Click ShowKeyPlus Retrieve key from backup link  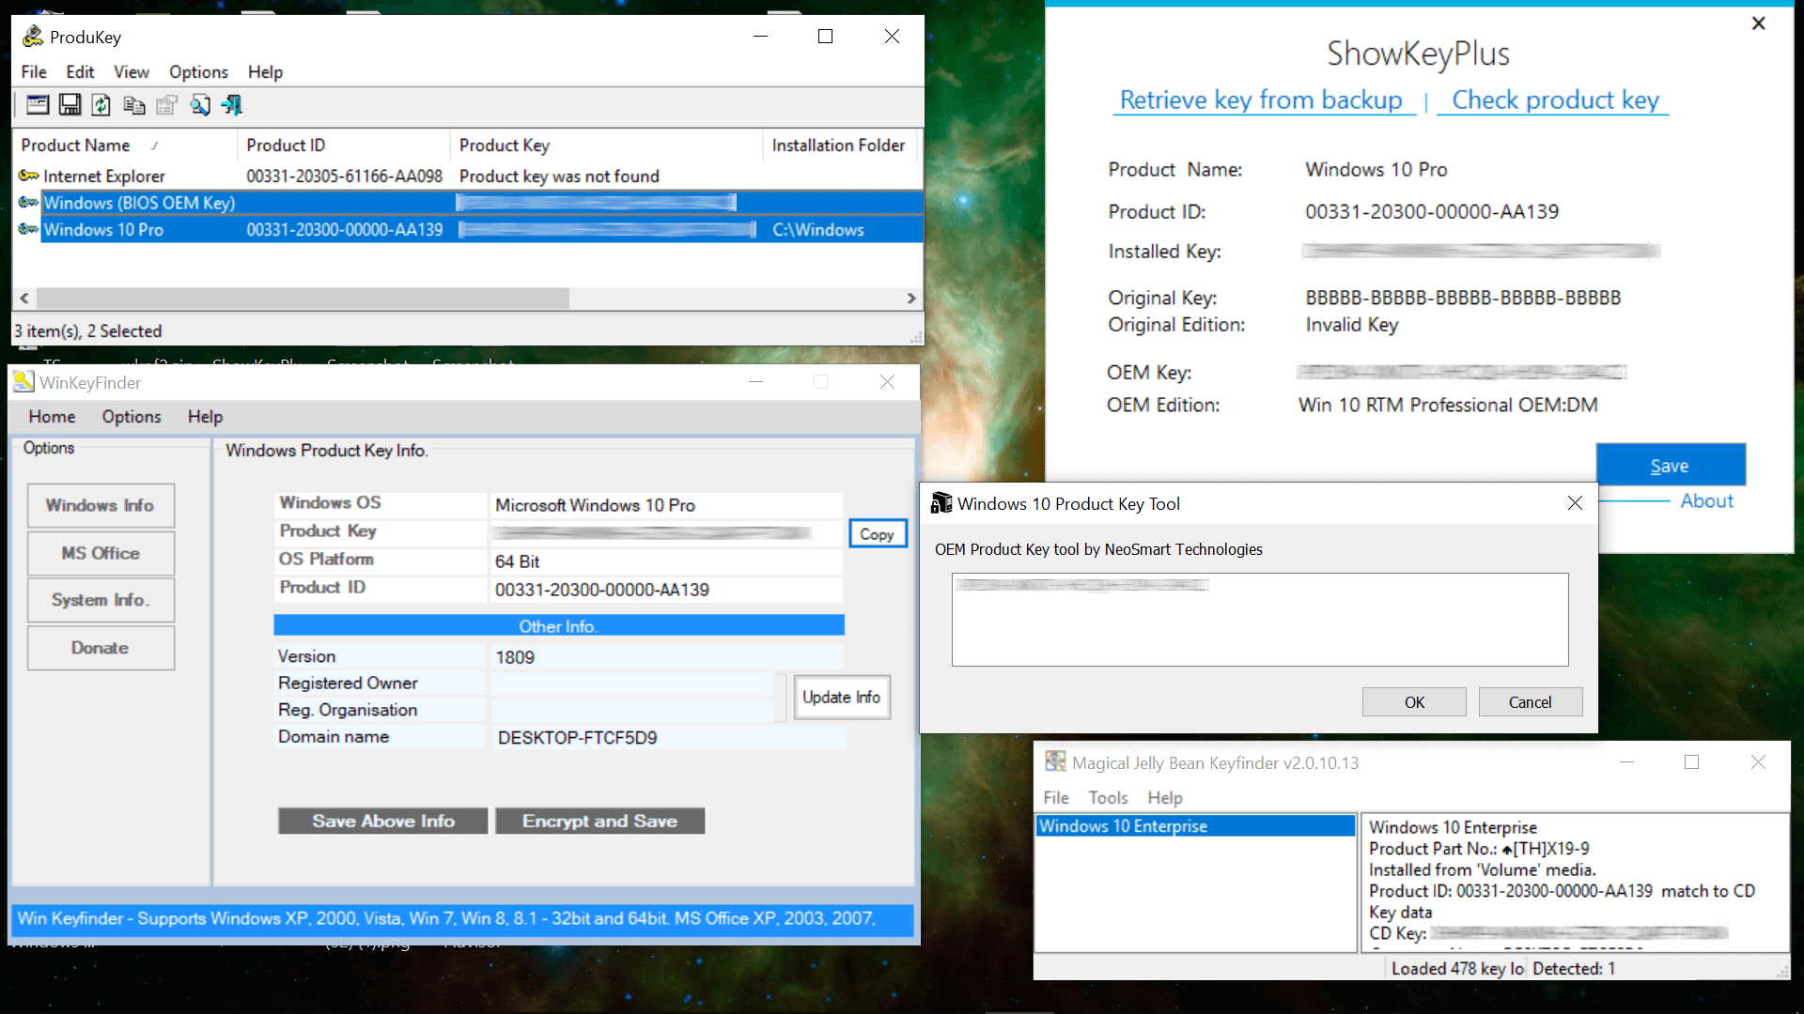point(1259,99)
